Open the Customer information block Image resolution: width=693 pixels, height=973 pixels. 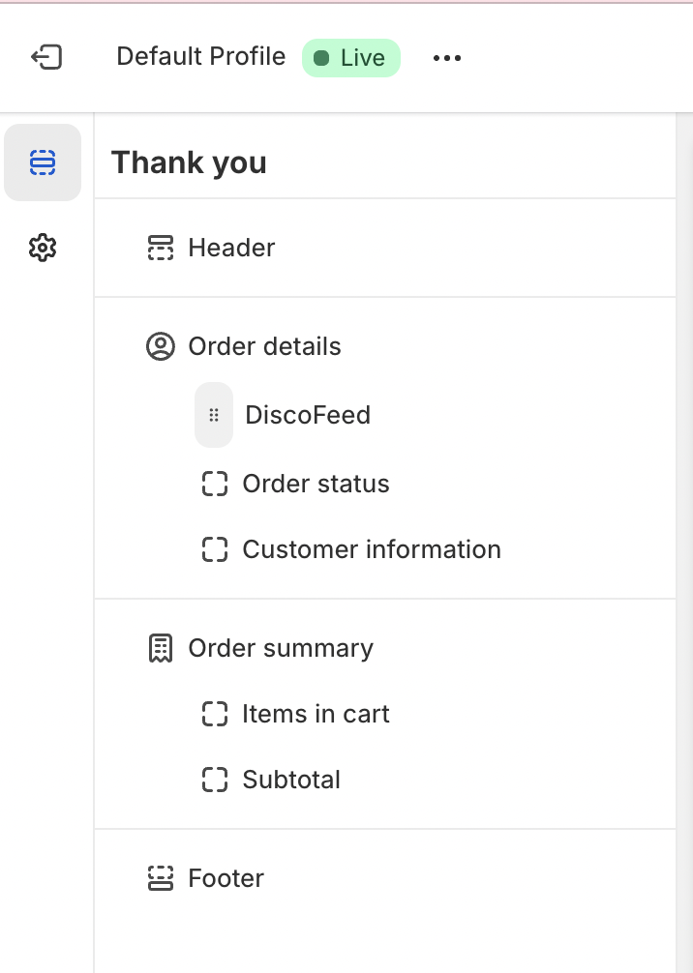(372, 549)
